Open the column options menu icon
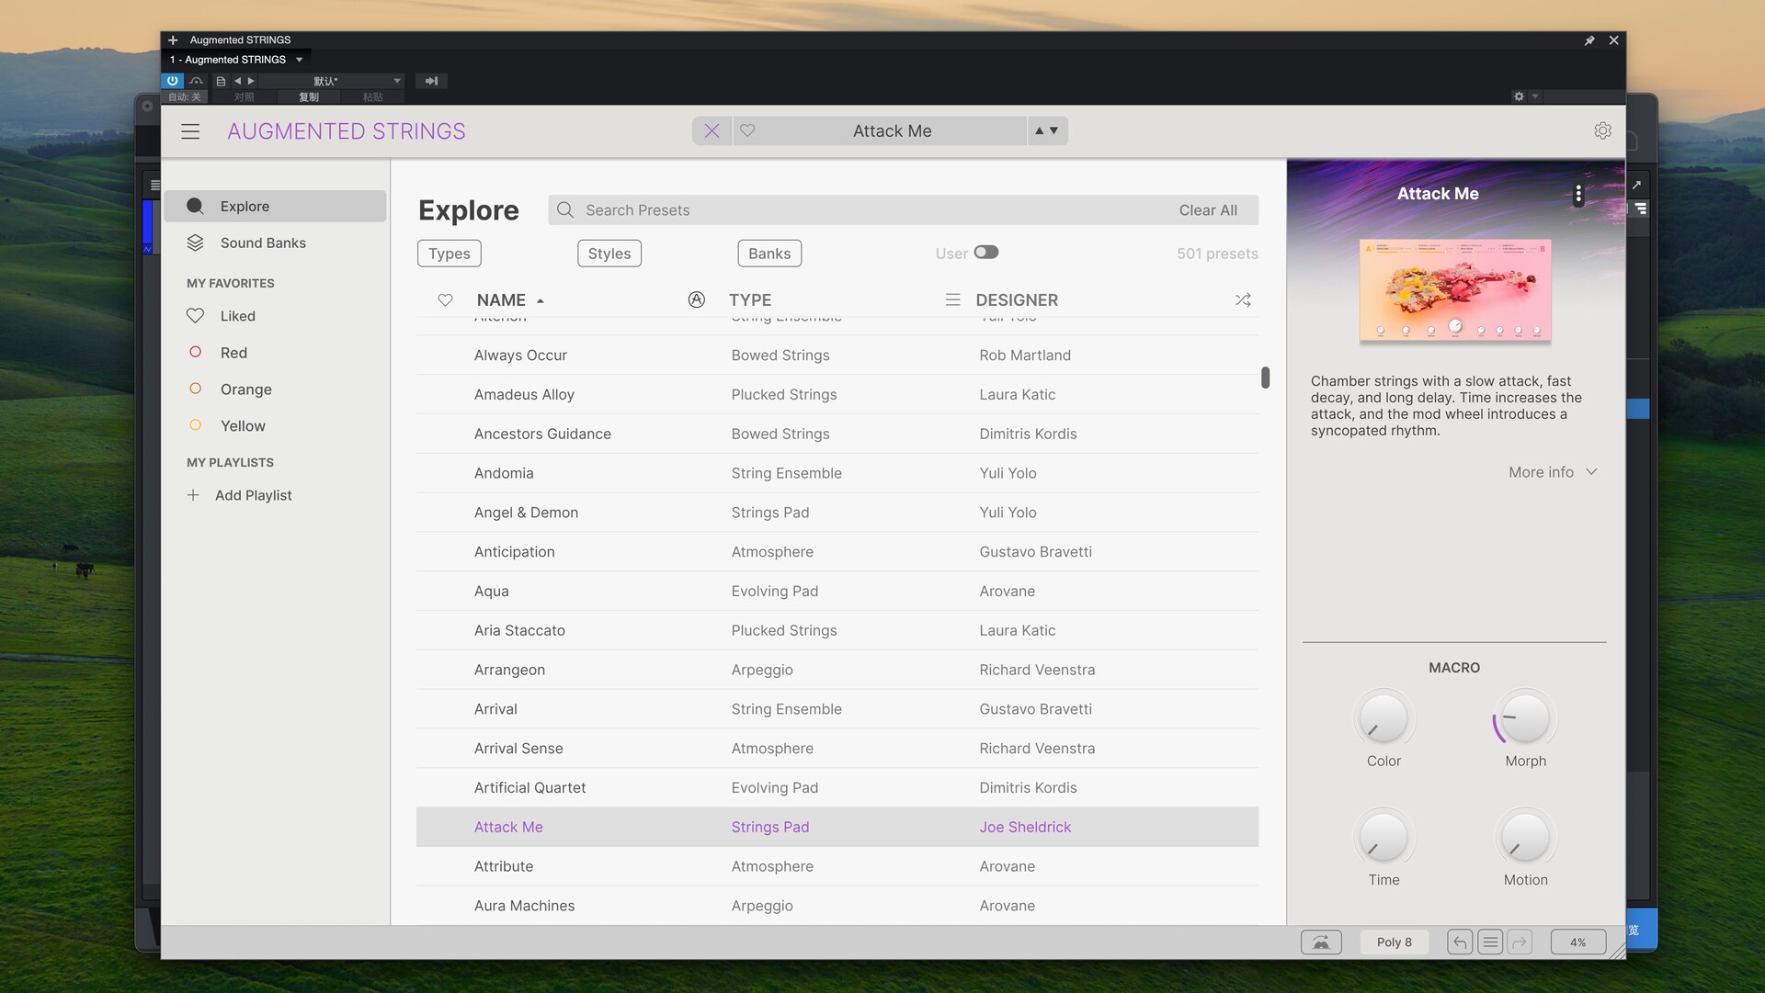This screenshot has width=1765, height=993. click(x=953, y=300)
